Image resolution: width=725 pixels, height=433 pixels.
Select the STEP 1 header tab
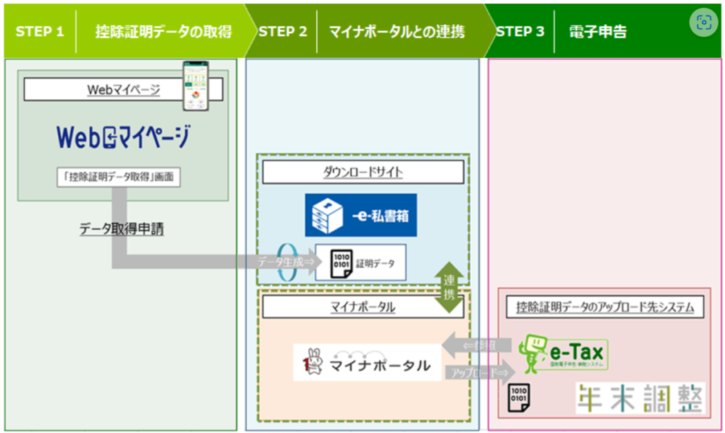(40, 32)
